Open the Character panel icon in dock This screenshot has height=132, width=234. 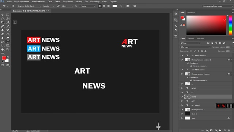coord(176,26)
